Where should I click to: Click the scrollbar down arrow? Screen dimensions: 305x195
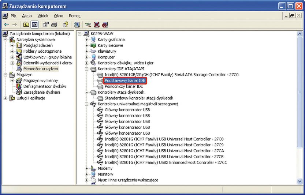coord(300,181)
